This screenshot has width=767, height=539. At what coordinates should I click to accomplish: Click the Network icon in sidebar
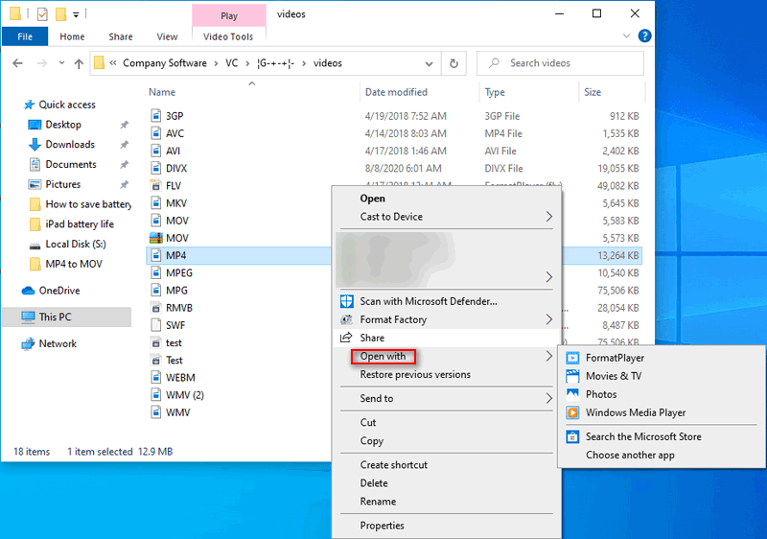(29, 344)
